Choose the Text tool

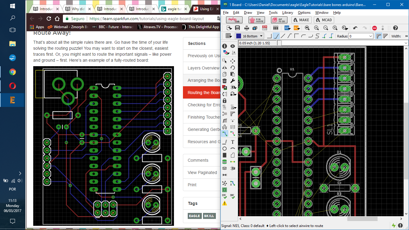pyautogui.click(x=233, y=142)
